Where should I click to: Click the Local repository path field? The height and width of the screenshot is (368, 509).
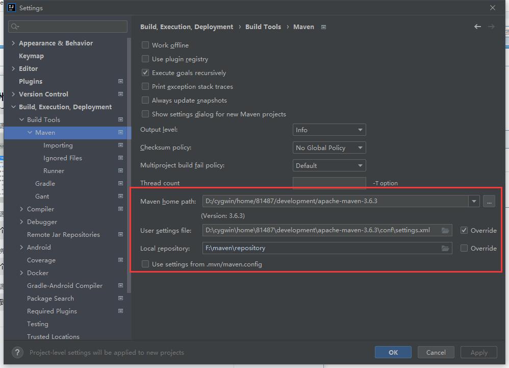[x=327, y=248]
